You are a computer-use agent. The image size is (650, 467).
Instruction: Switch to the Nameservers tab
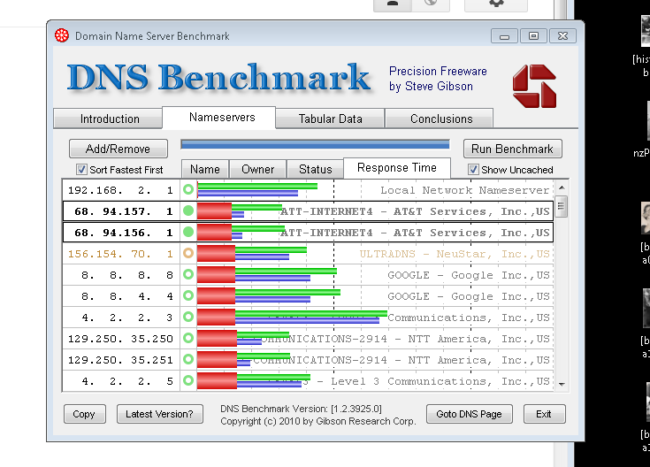(219, 118)
